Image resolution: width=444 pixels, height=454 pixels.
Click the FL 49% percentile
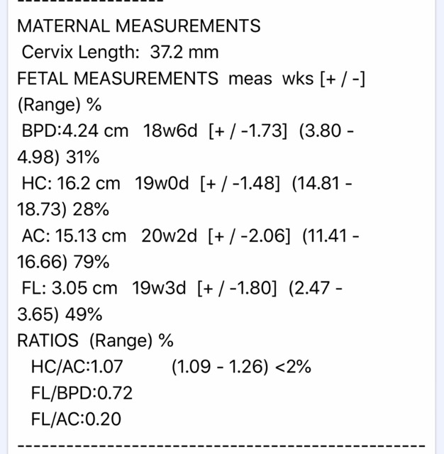(84, 314)
